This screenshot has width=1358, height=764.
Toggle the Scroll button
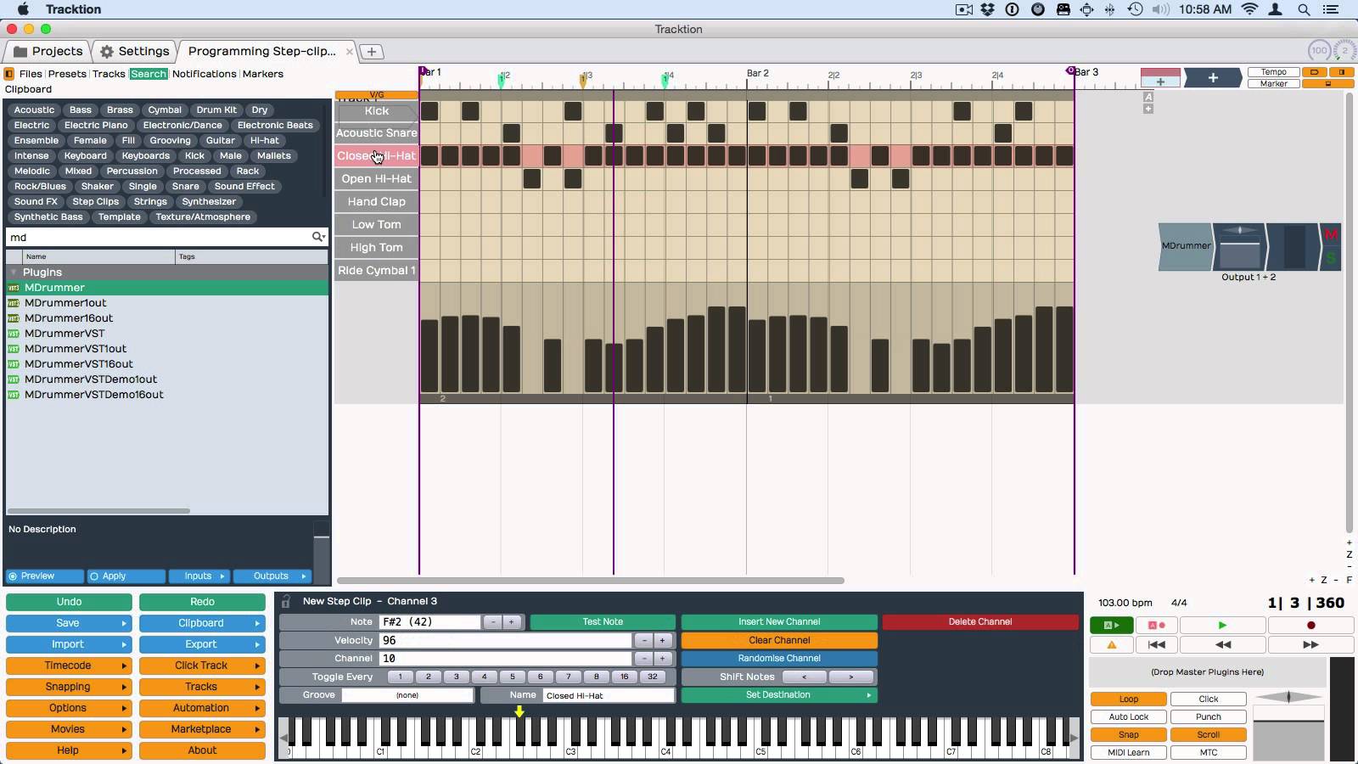pyautogui.click(x=1209, y=734)
